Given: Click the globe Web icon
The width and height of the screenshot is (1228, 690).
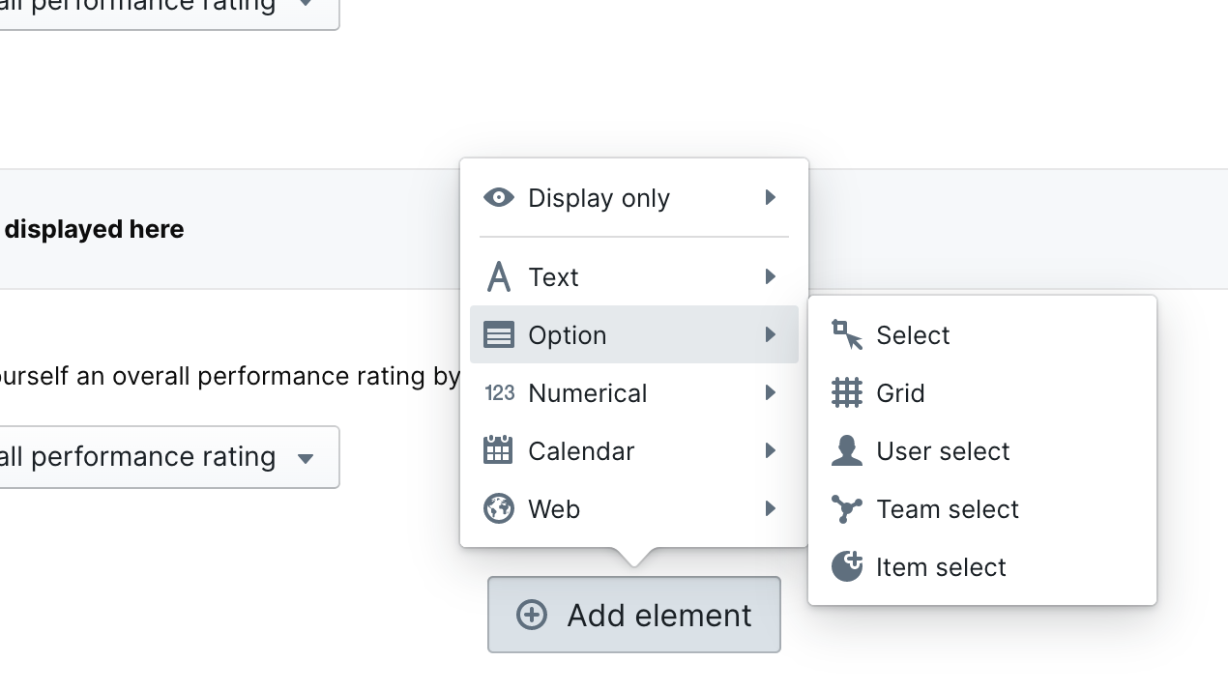Looking at the screenshot, I should pos(498,508).
